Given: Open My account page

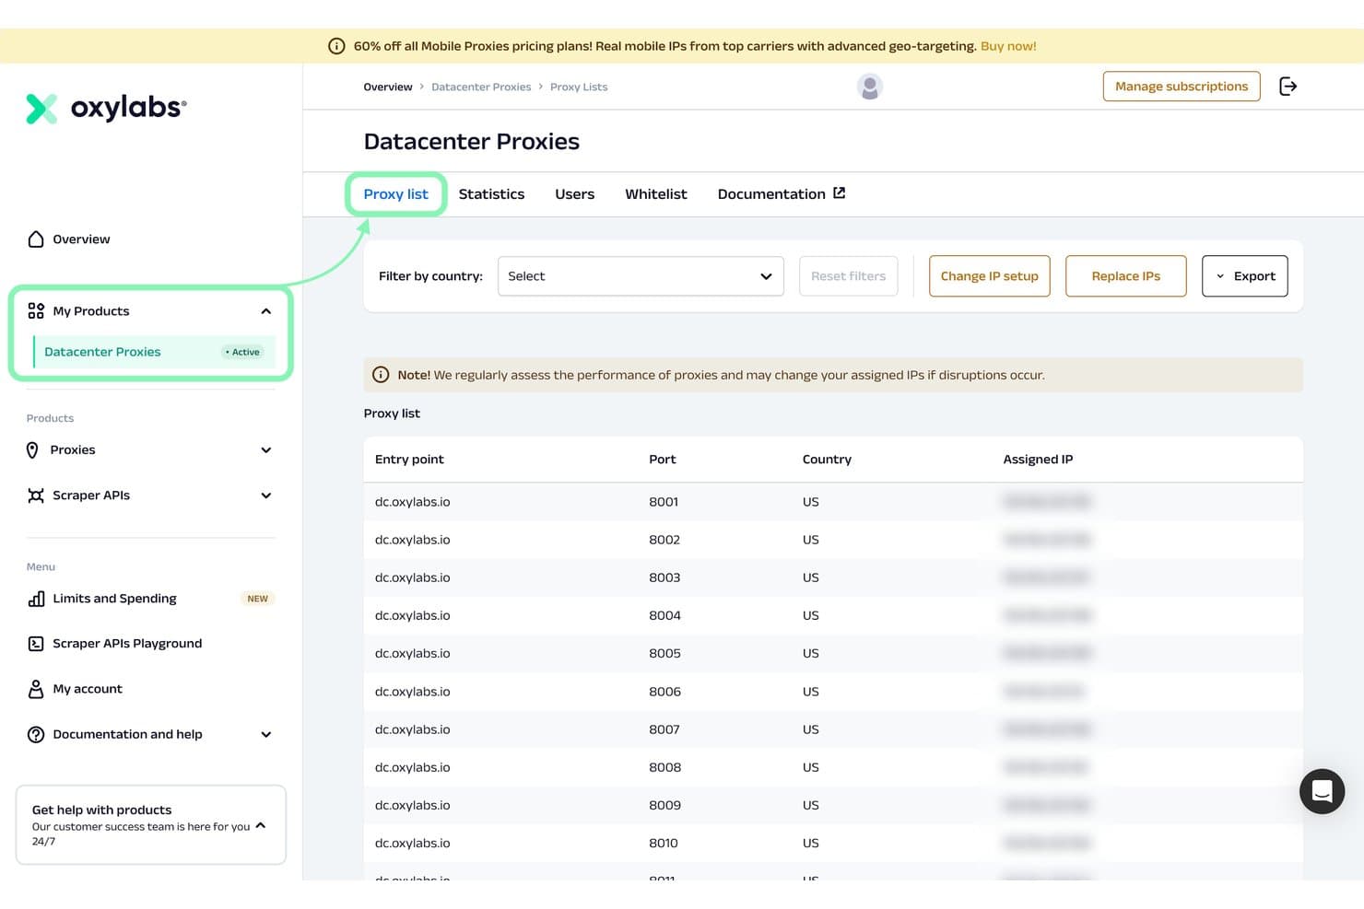Looking at the screenshot, I should [88, 689].
